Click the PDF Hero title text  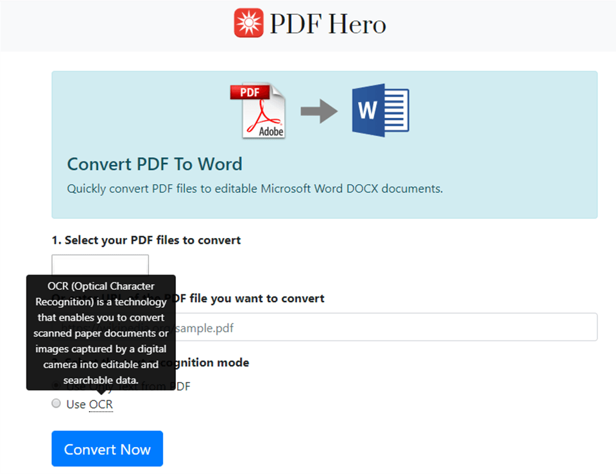(327, 24)
